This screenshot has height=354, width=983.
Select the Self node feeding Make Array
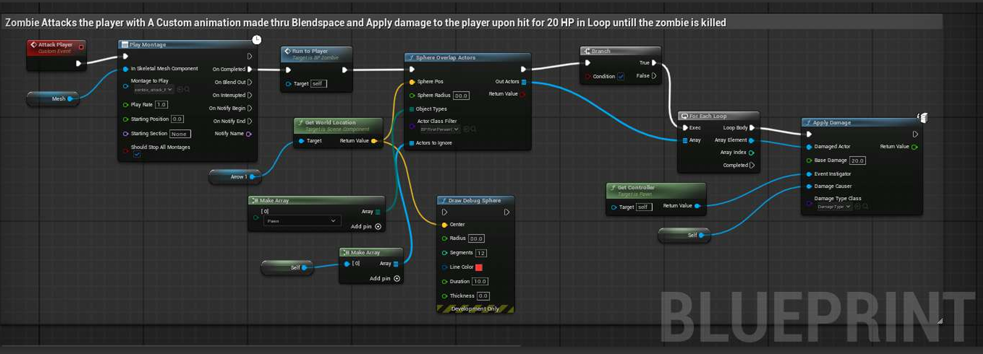pyautogui.click(x=287, y=268)
